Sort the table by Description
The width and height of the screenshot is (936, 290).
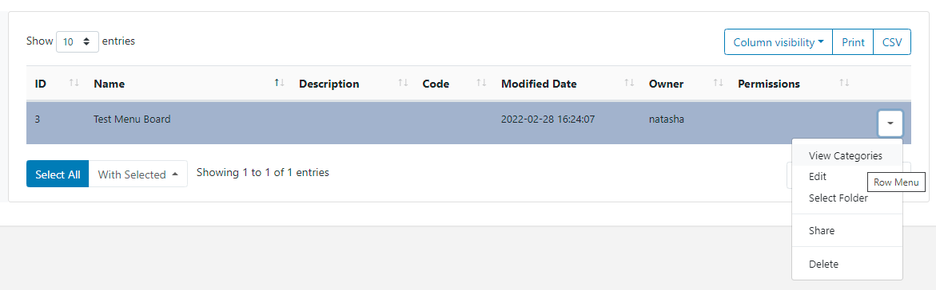[x=352, y=84]
